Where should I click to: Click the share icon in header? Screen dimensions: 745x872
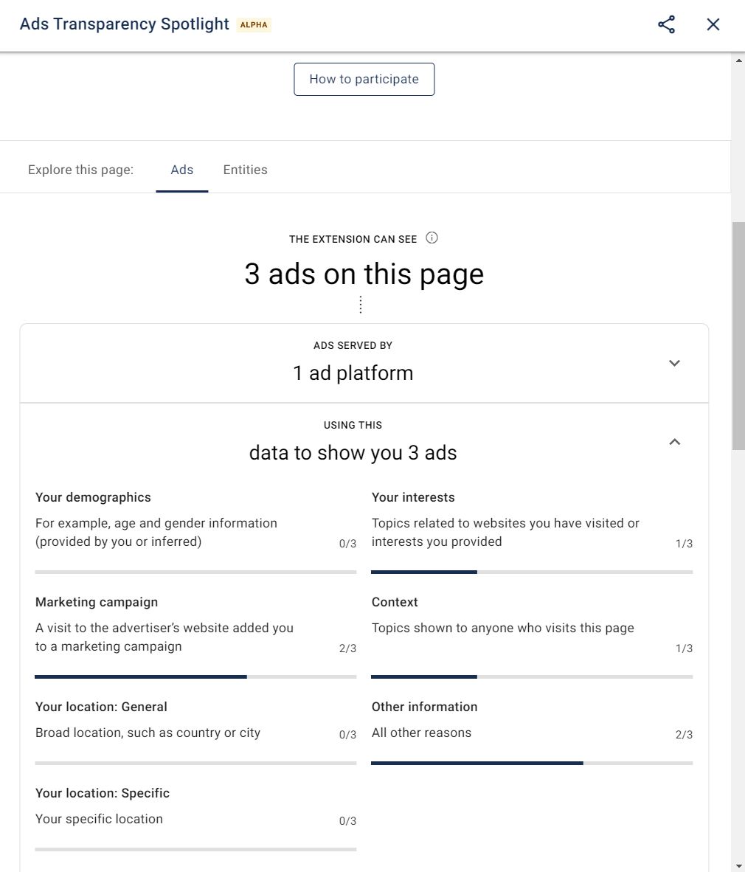click(666, 24)
